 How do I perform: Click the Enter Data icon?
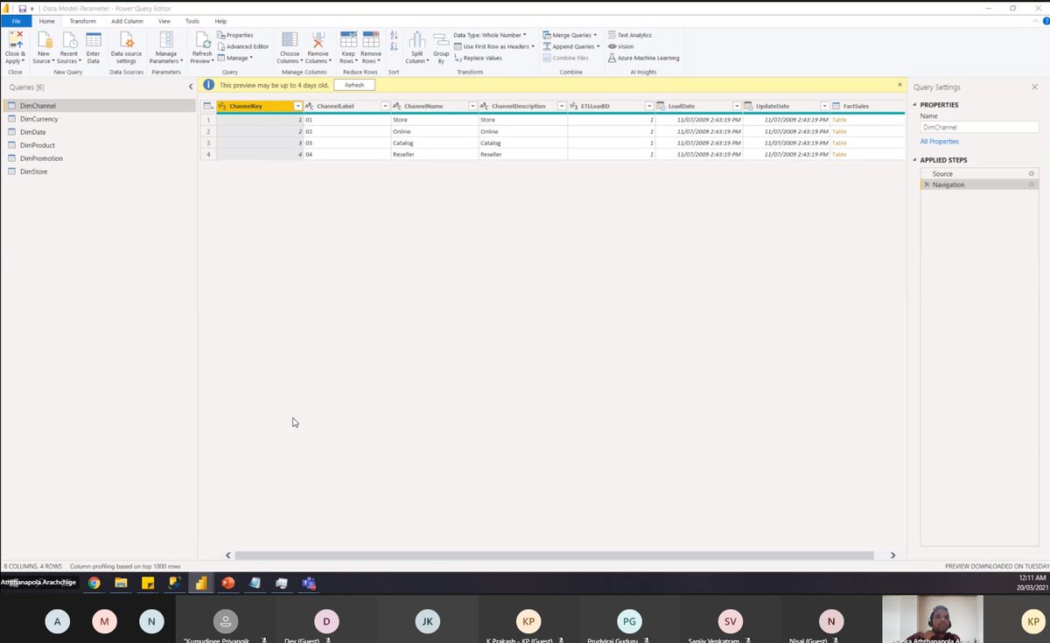tap(93, 39)
